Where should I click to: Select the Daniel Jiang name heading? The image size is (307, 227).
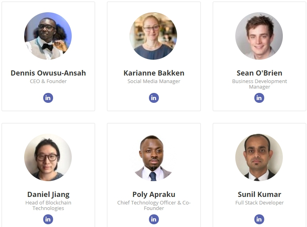[48, 195]
